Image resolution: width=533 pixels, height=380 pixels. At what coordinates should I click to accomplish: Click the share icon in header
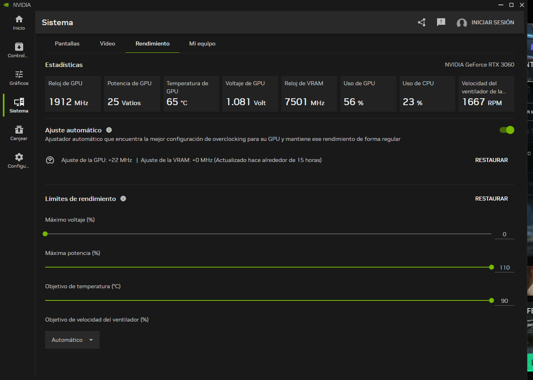coord(422,22)
